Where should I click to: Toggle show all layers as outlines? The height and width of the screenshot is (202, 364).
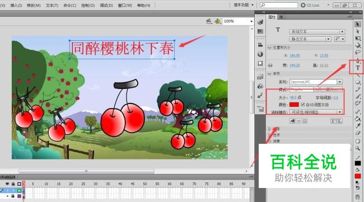(19, 184)
